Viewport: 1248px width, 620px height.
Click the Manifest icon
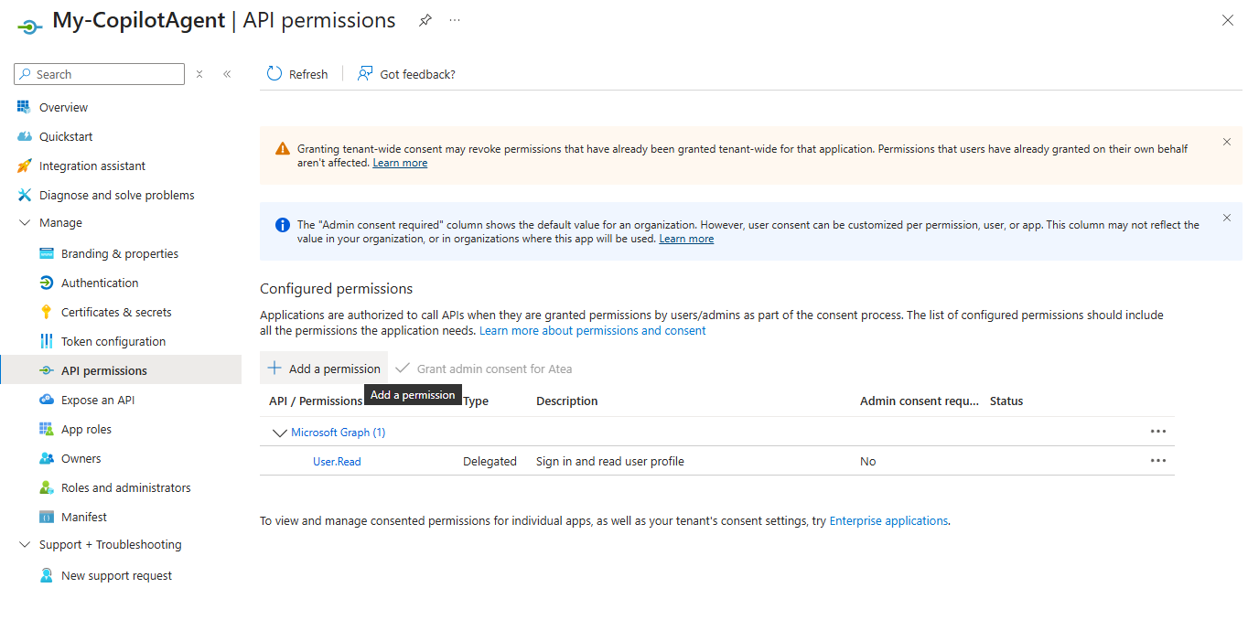[x=46, y=517]
